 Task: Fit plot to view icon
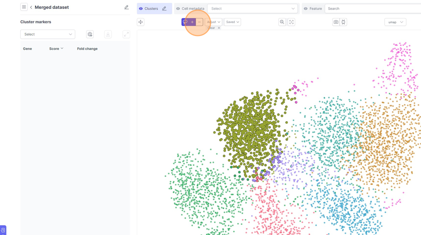coord(291,22)
